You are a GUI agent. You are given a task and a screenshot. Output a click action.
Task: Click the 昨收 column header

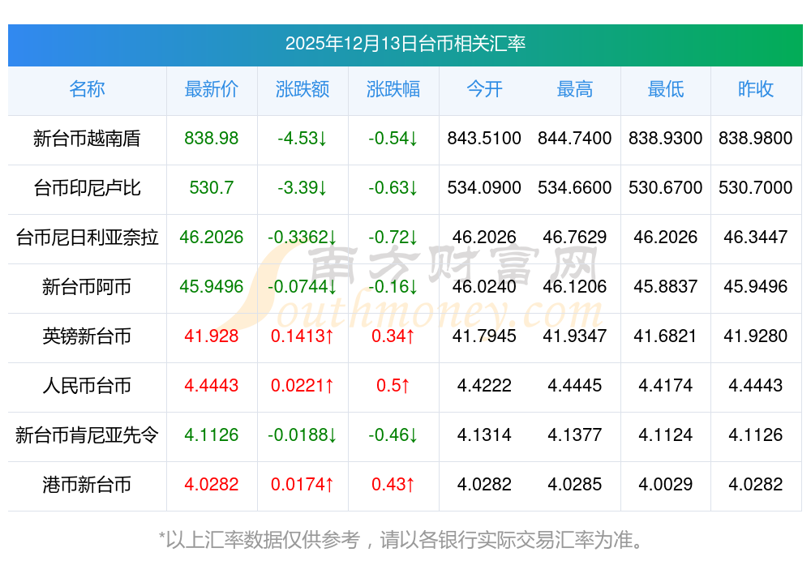coord(756,89)
